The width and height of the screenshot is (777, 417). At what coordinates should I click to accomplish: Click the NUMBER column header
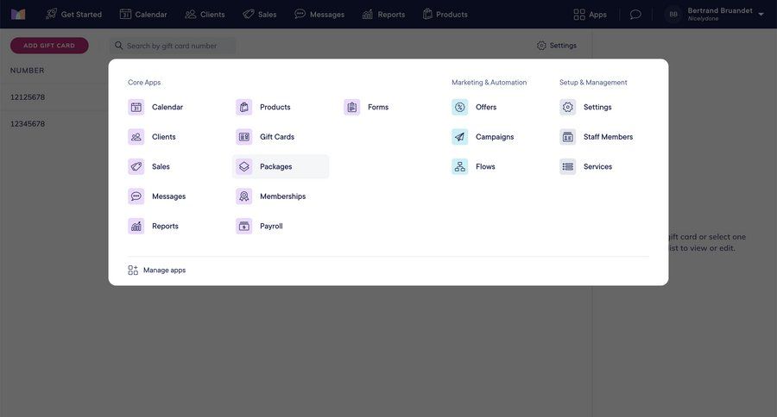[x=28, y=71]
